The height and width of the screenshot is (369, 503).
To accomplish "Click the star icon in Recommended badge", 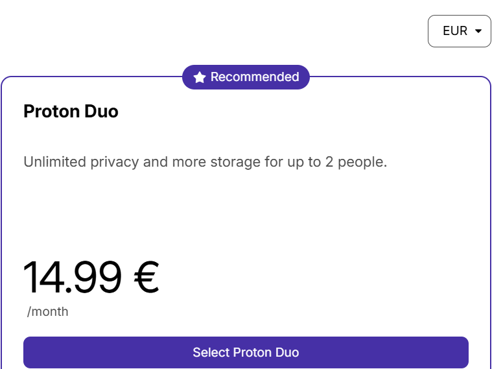I will click(200, 77).
